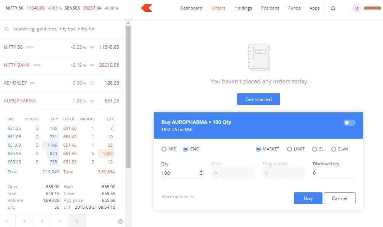Toggle the buy/sell switch in order header

[349, 123]
